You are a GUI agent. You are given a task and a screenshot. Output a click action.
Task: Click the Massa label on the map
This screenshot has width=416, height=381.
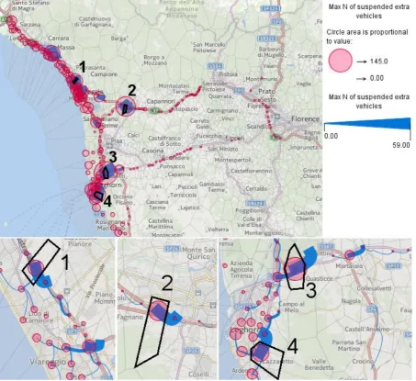point(66,48)
